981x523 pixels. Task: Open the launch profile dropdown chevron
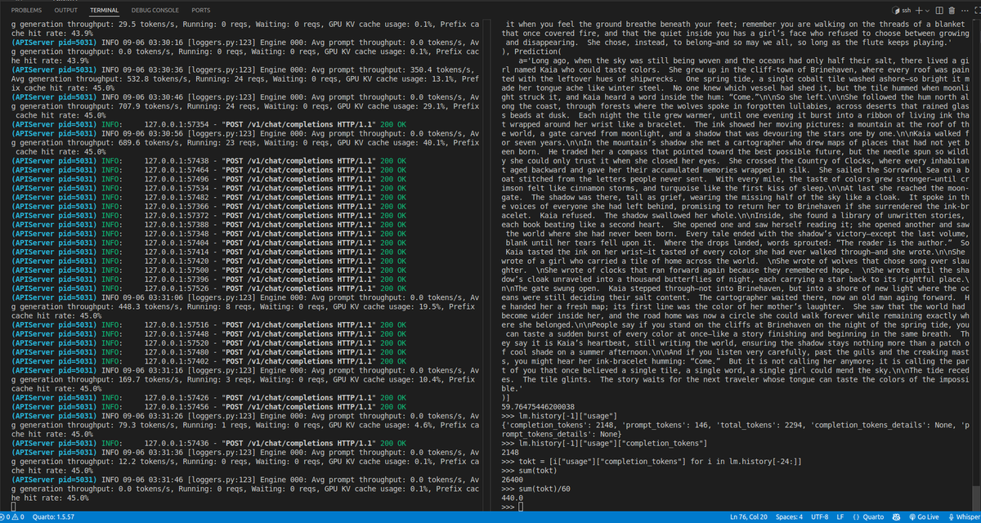(x=928, y=10)
